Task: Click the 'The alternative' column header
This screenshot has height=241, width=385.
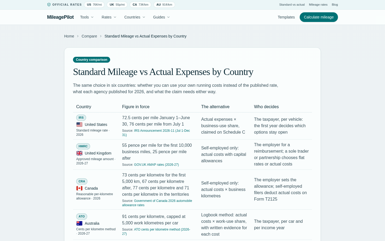Action: click(x=215, y=107)
